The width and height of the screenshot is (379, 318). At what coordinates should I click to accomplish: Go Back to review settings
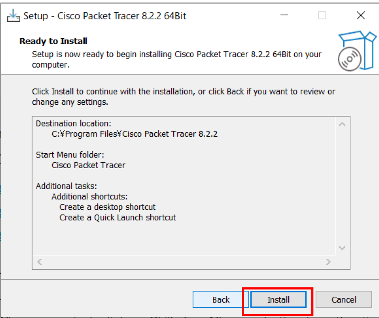pos(221,300)
